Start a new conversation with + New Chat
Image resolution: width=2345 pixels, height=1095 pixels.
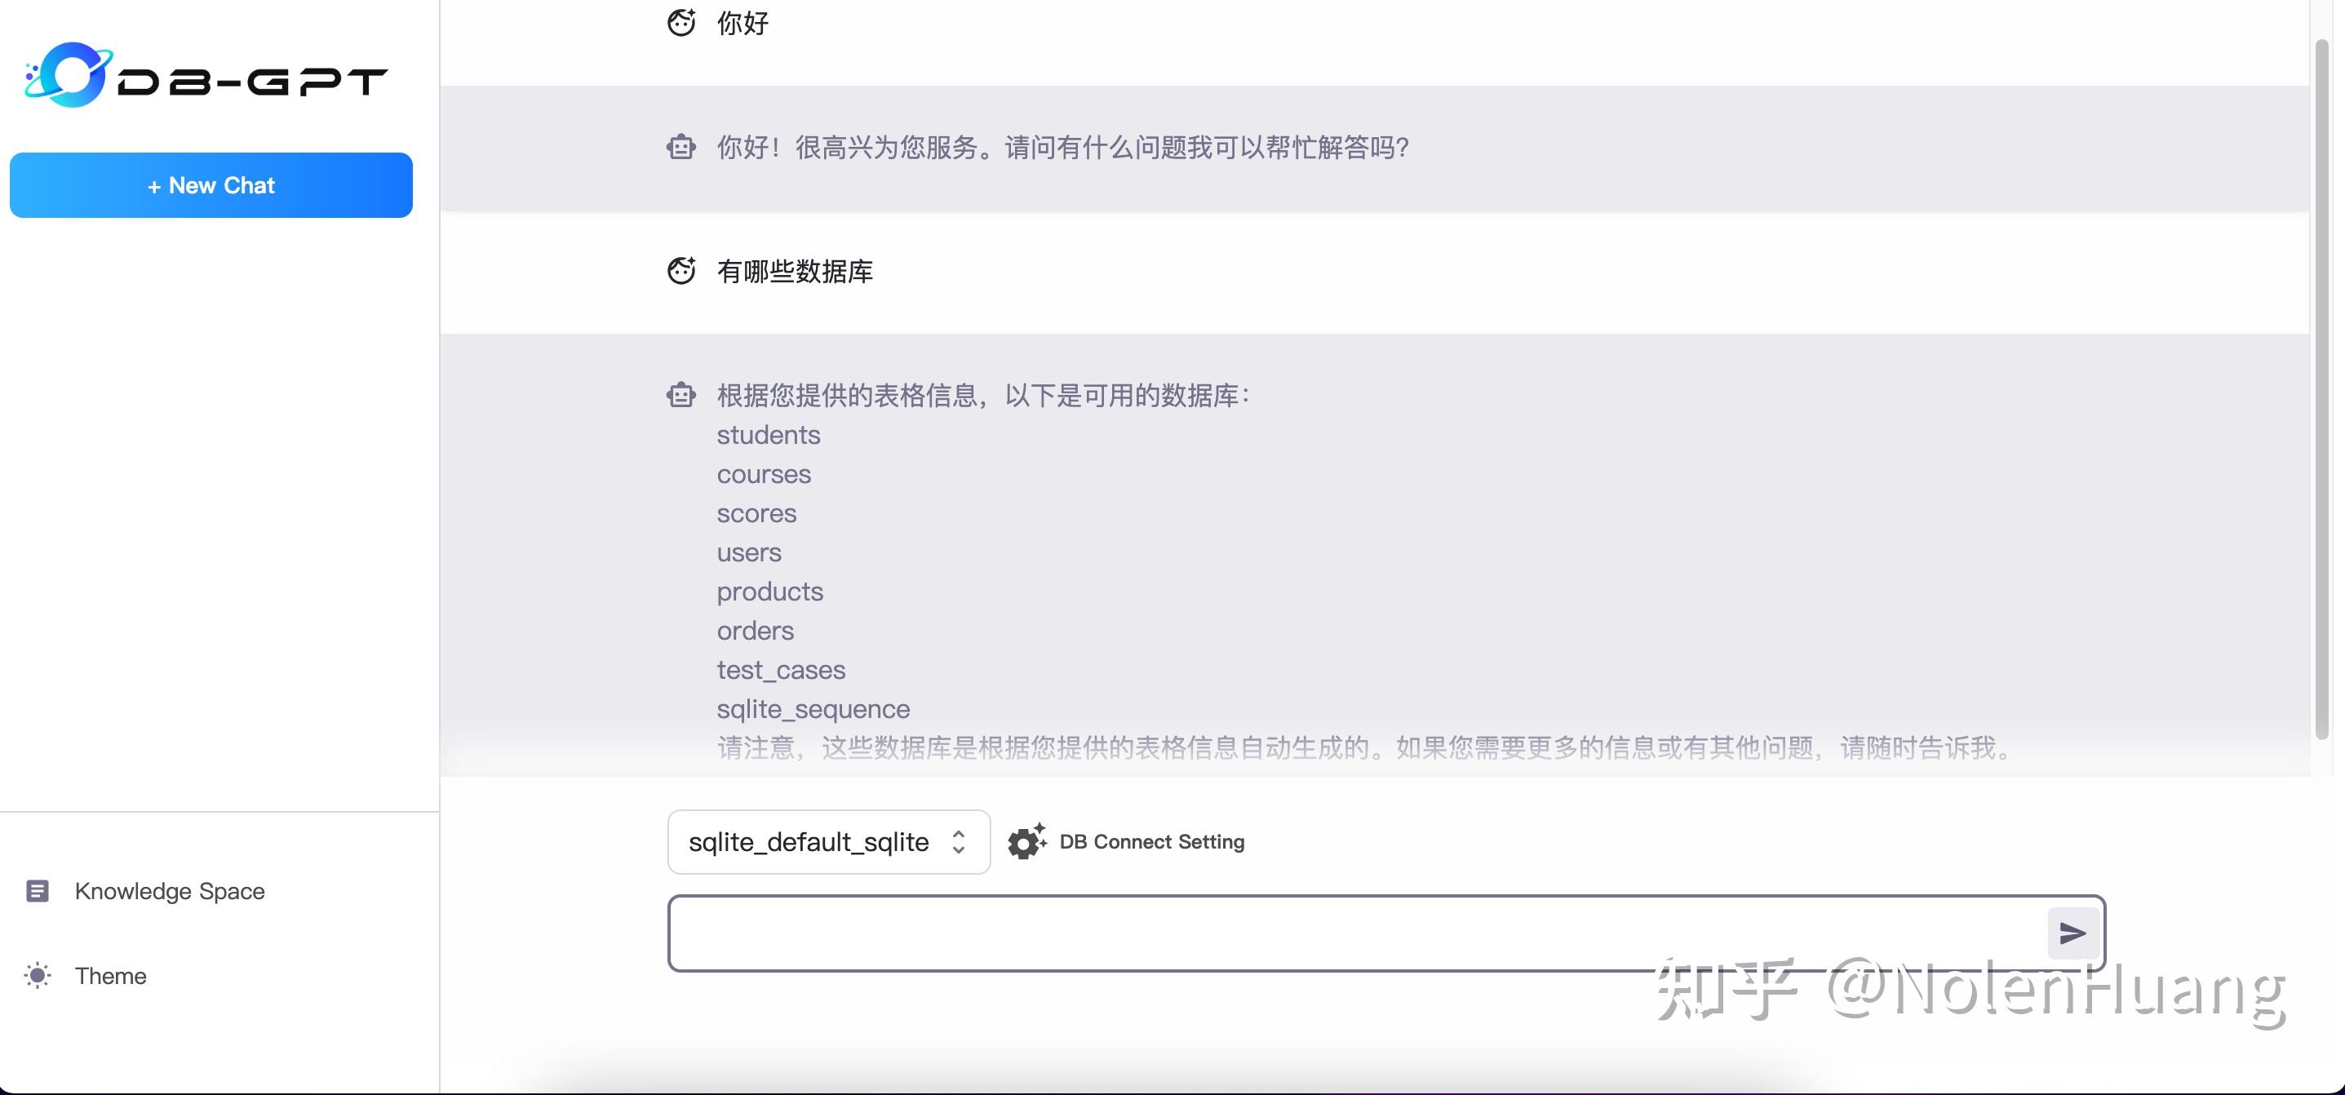[x=211, y=184]
